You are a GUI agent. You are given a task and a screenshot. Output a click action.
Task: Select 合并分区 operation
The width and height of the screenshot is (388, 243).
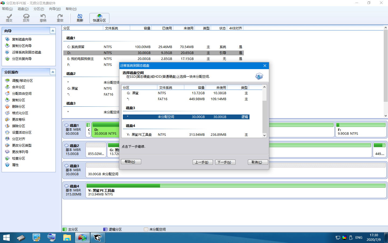(x=18, y=87)
